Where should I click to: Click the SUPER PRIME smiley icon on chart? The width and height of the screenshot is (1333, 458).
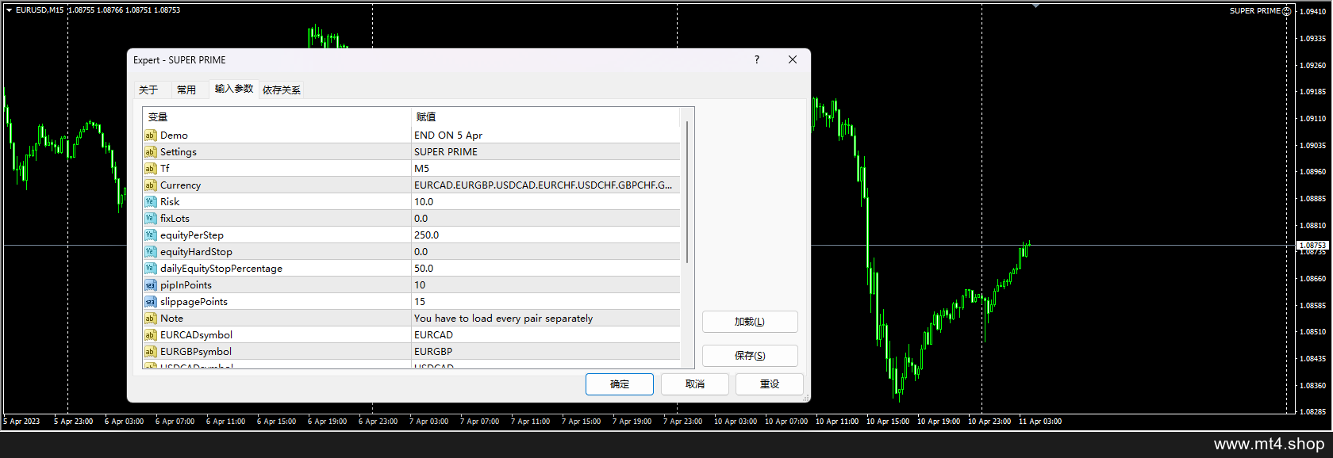(1286, 11)
